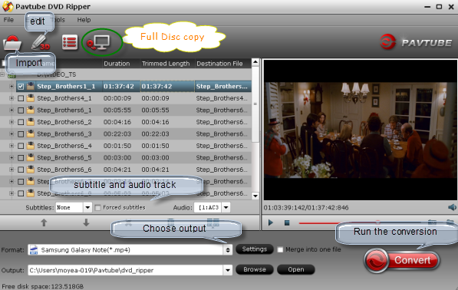Start ripping with the Convert button
This screenshot has height=290, width=458.
click(x=402, y=260)
